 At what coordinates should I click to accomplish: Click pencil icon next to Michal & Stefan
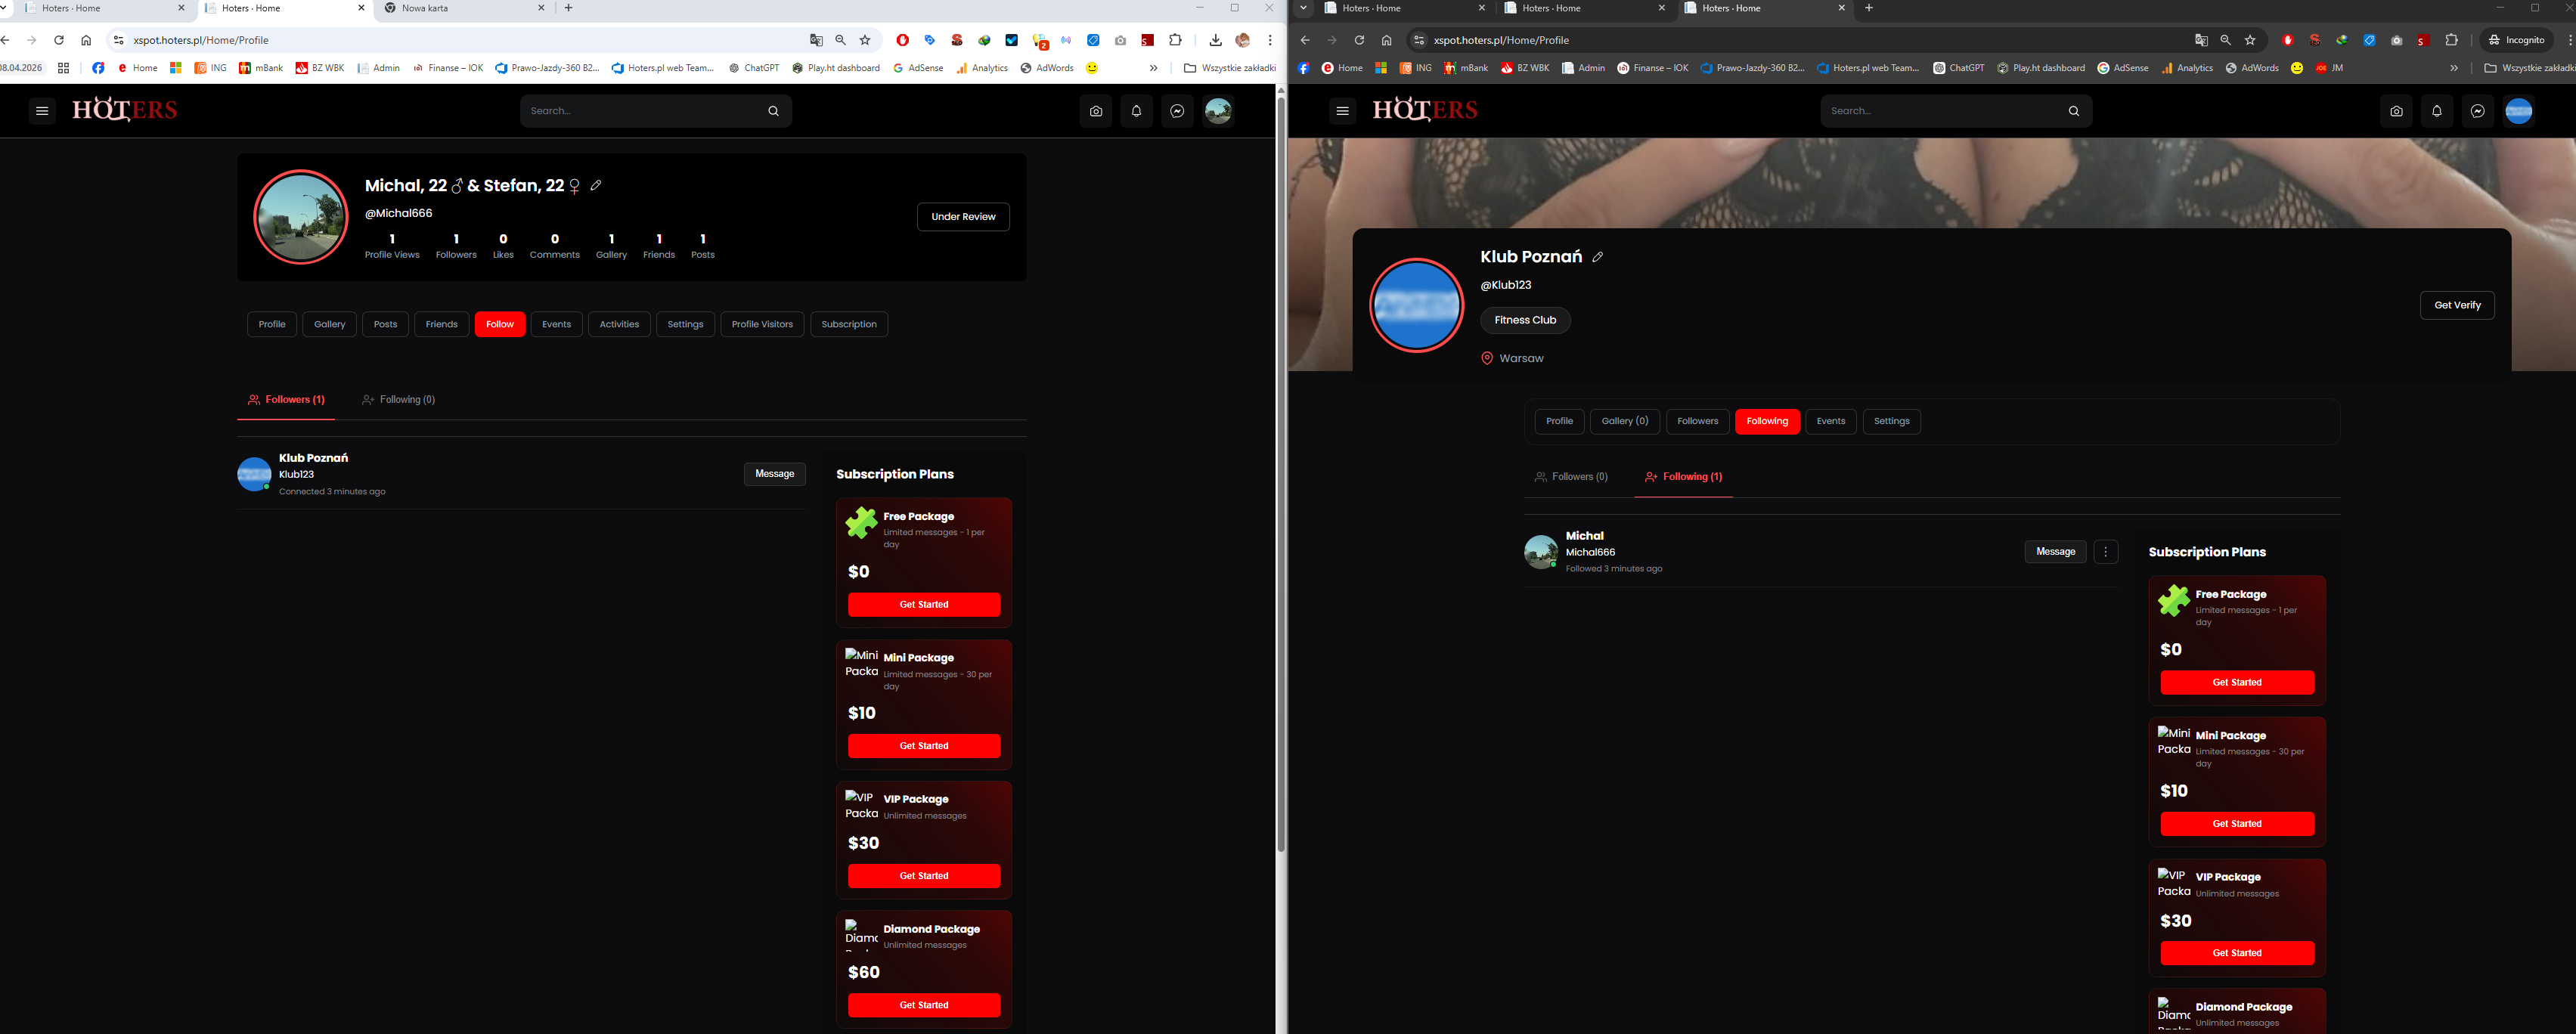pyautogui.click(x=596, y=185)
